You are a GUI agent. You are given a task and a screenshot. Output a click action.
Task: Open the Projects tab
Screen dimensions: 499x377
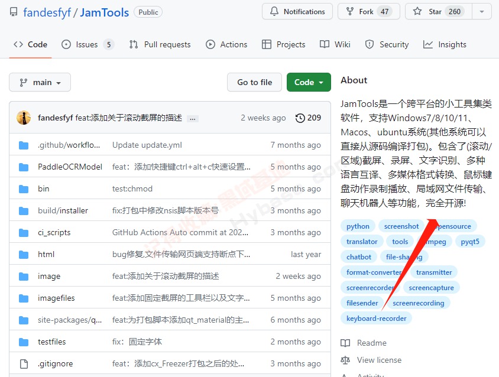(284, 44)
